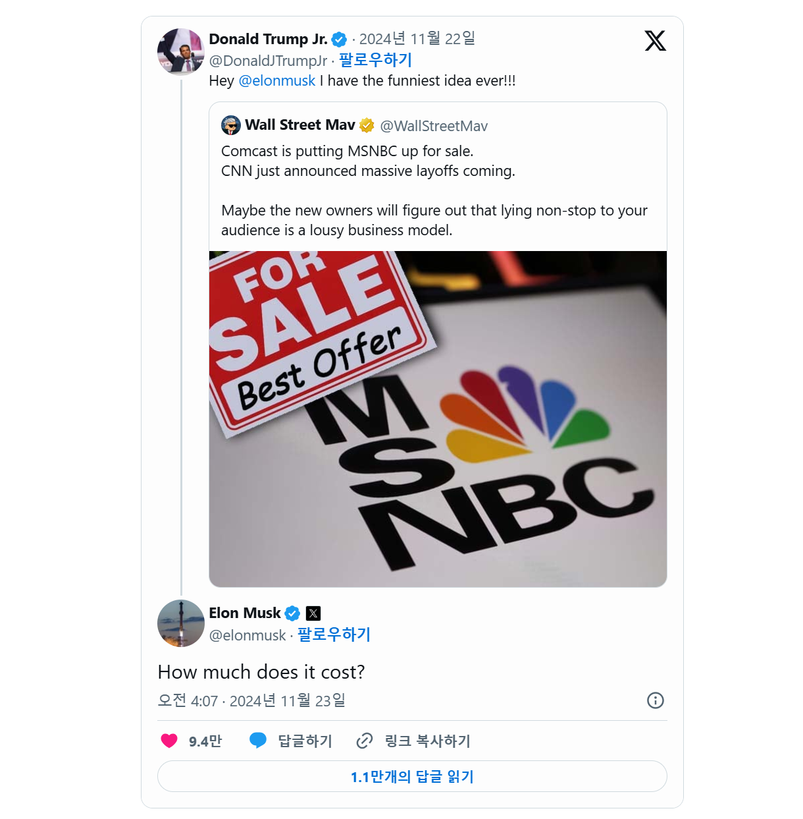
Task: Click the X logo icon
Action: click(655, 41)
